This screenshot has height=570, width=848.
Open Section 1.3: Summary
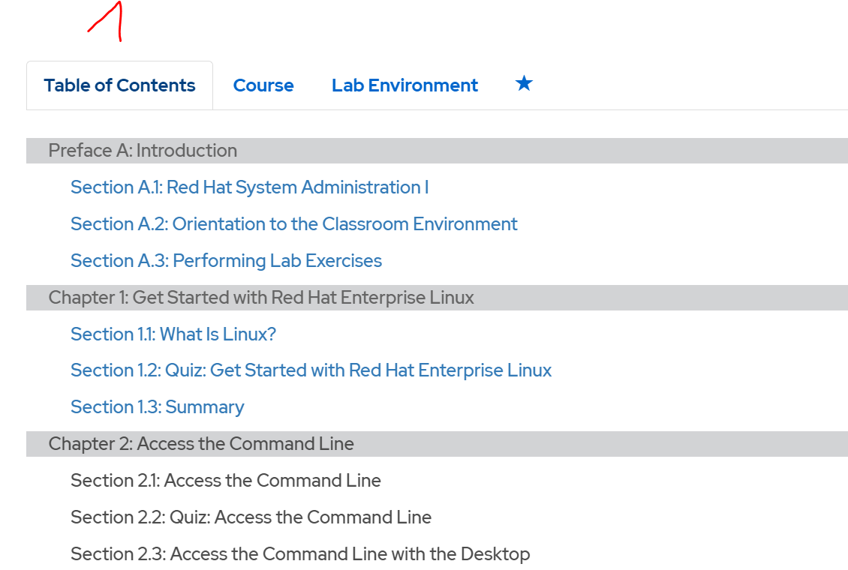157,406
